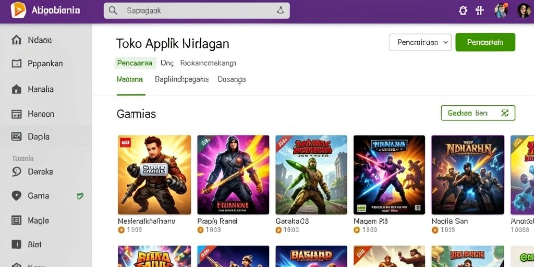Screen dimensions: 534x267
Task: Click the orange play logo in header
Action: [18, 10]
